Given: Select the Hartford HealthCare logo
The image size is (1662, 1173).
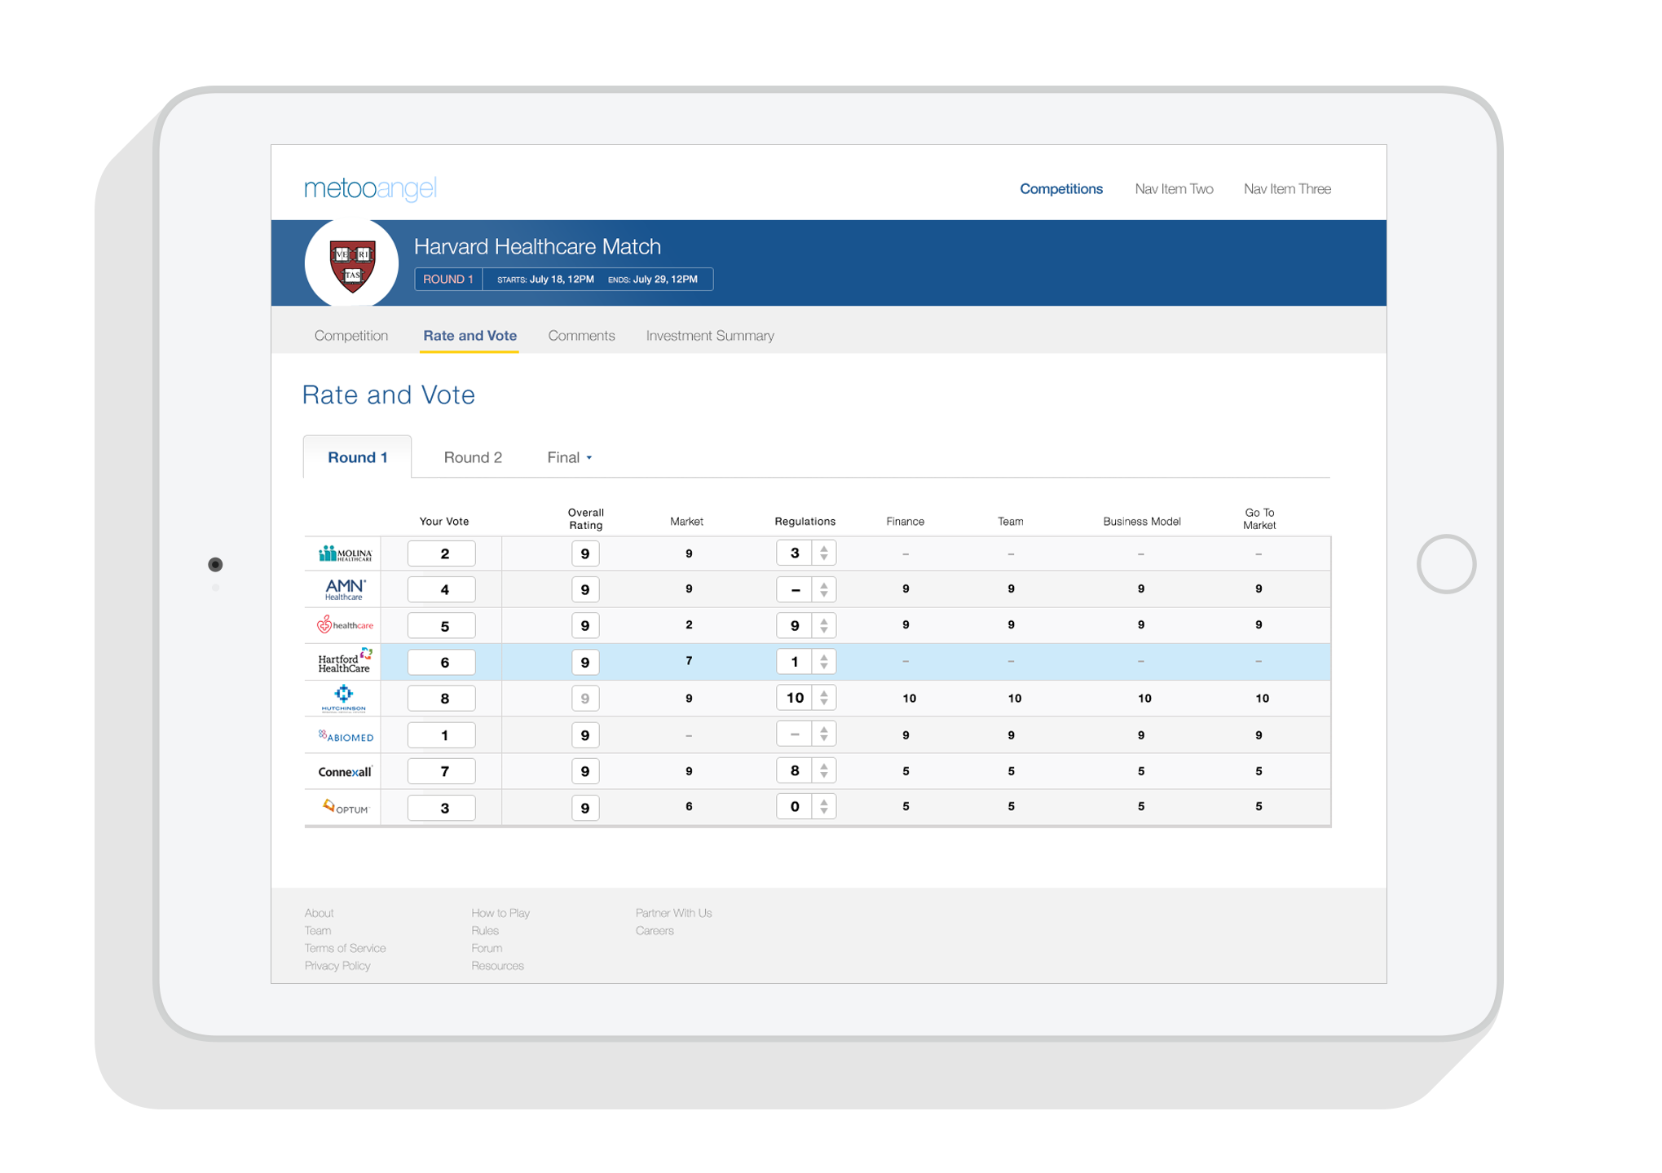Looking at the screenshot, I should click(x=345, y=661).
